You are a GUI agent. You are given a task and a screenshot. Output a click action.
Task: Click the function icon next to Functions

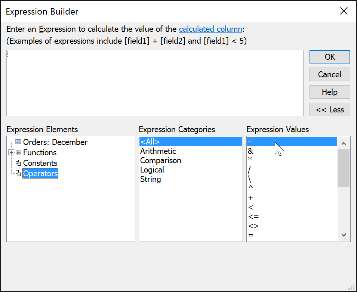[x=18, y=152]
